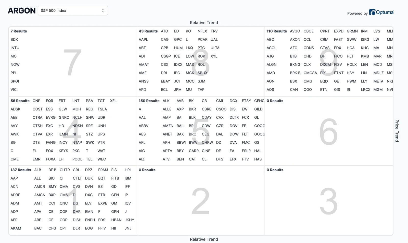Viewport: 408px width, 243px height.
Task: Click the Price Trend axis label
Action: (x=397, y=131)
